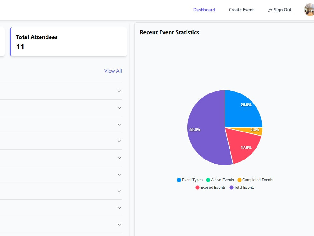Expand the fourth event row chevron
Screen dimensions: 314x236
(x=119, y=141)
